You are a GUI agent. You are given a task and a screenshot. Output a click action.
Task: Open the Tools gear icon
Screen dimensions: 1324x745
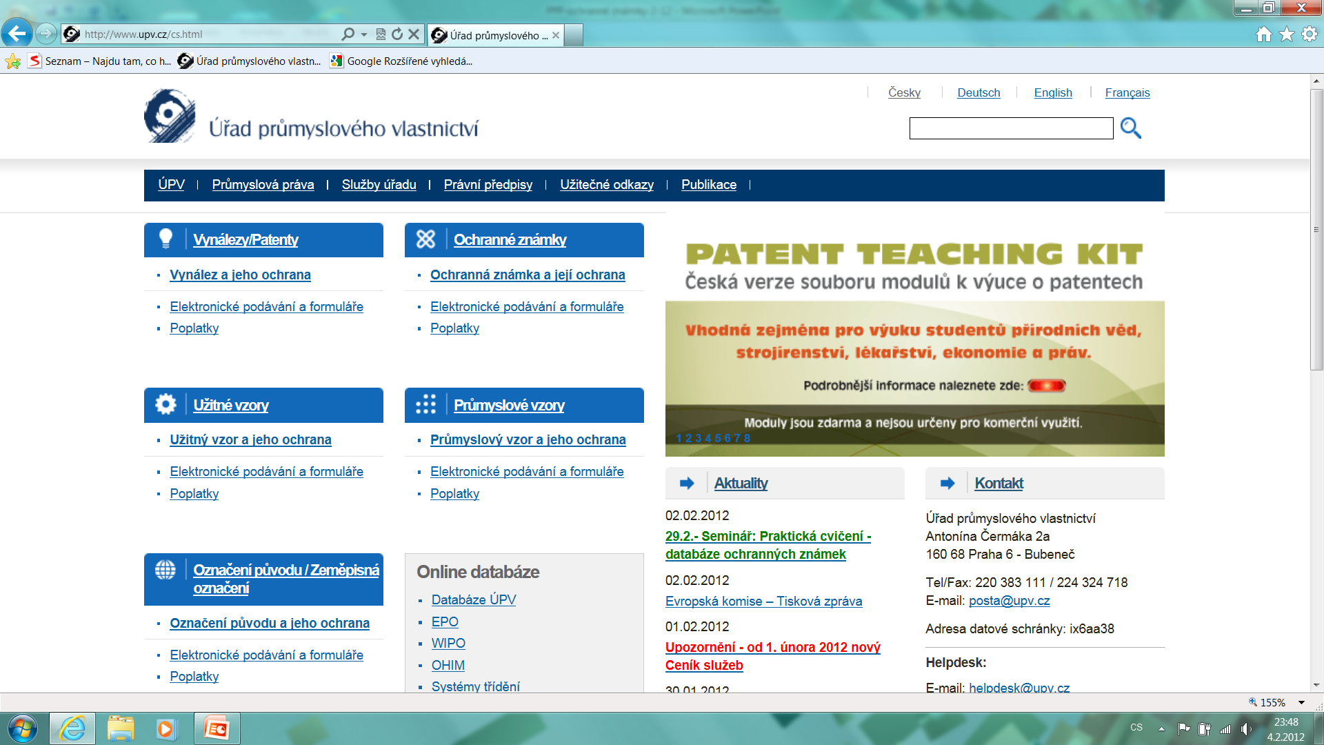point(1310,34)
